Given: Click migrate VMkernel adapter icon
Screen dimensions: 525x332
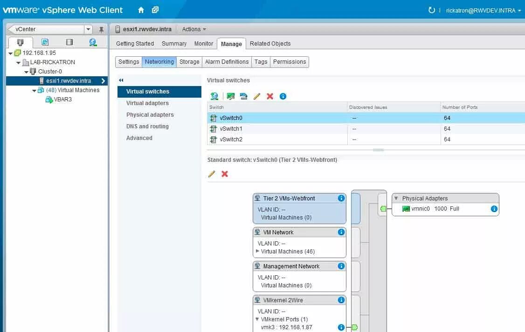Looking at the screenshot, I should tap(244, 96).
